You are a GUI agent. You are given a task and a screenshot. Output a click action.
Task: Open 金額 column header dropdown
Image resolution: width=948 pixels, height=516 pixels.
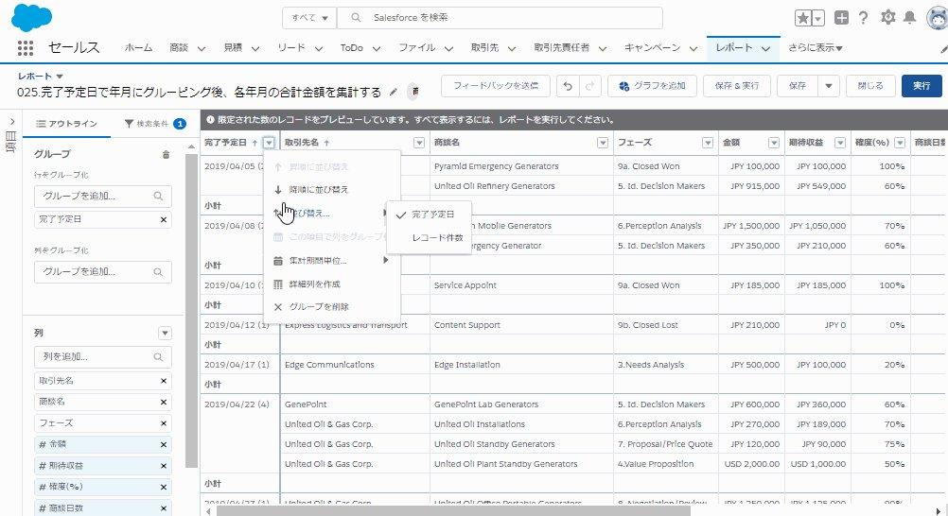(773, 143)
